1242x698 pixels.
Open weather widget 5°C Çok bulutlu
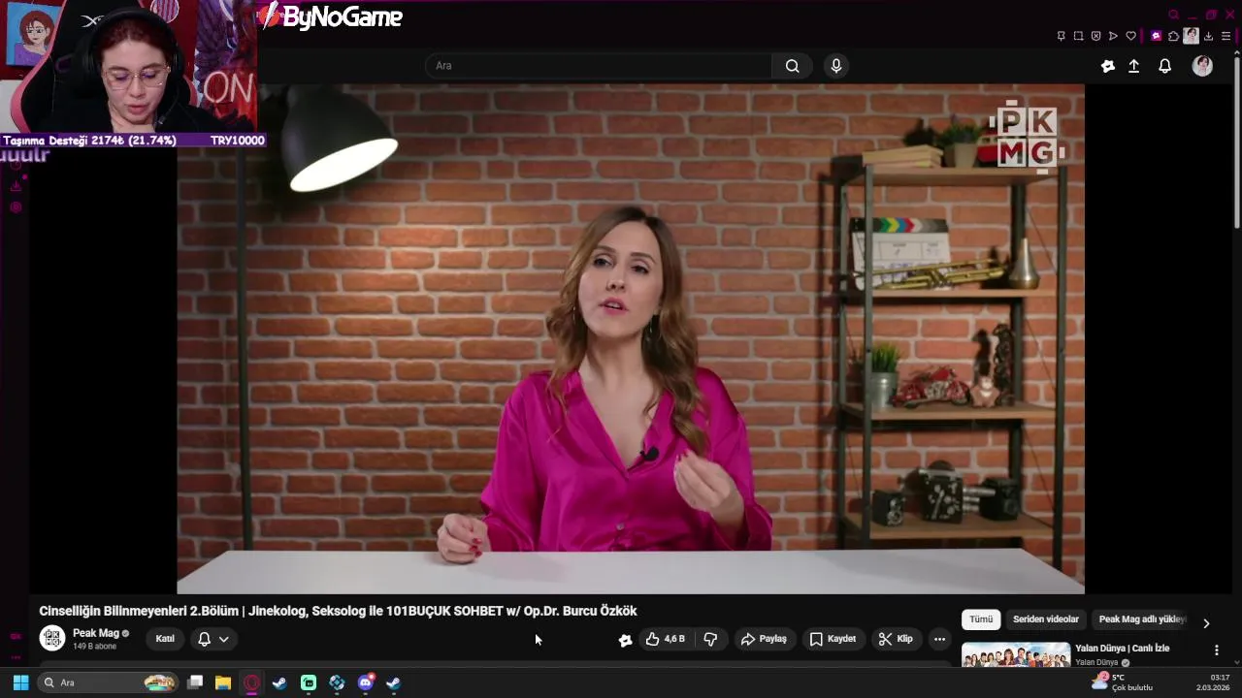tap(1123, 682)
